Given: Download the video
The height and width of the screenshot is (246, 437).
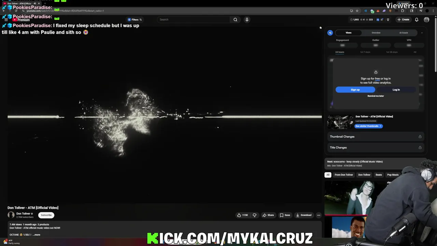Looking at the screenshot, I should point(304,215).
